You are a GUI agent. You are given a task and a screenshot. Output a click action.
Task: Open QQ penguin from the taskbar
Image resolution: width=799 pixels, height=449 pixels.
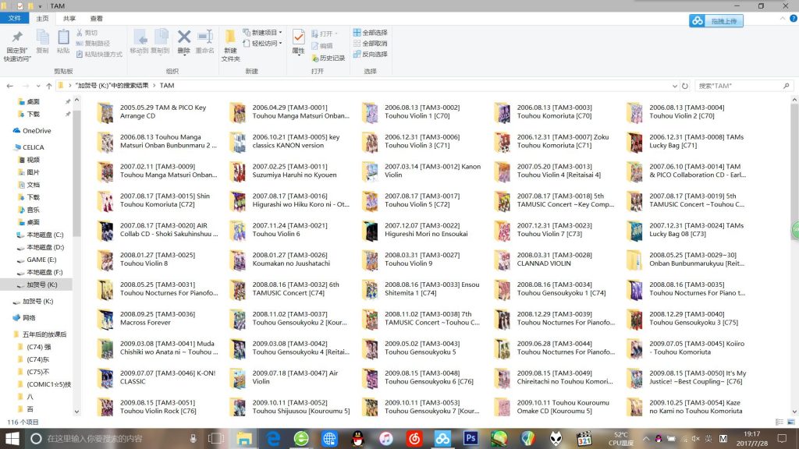[x=358, y=438]
